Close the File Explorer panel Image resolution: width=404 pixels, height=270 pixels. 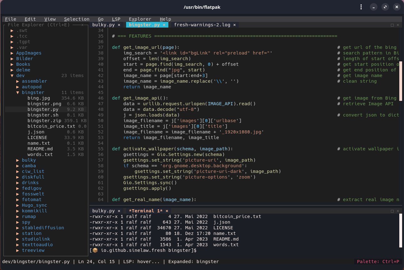point(82,25)
